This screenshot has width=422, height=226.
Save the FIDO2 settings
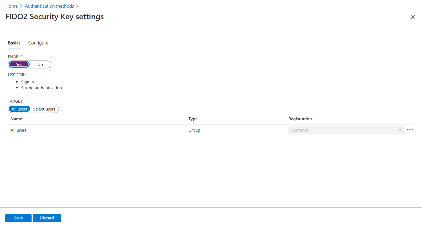pos(18,218)
